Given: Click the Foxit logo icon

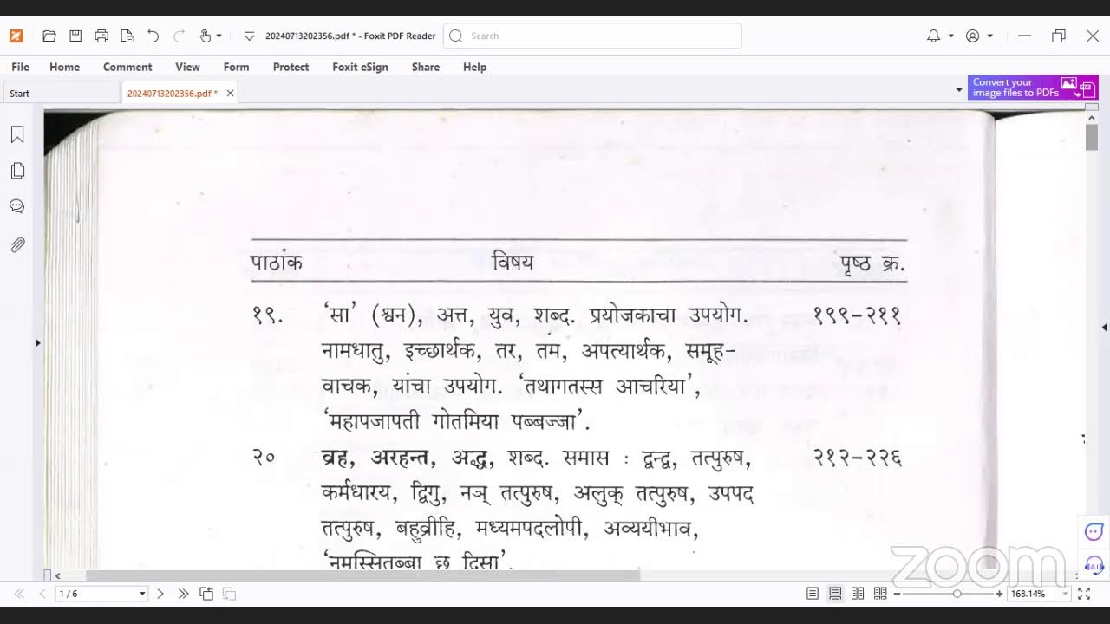Looking at the screenshot, I should [x=16, y=36].
